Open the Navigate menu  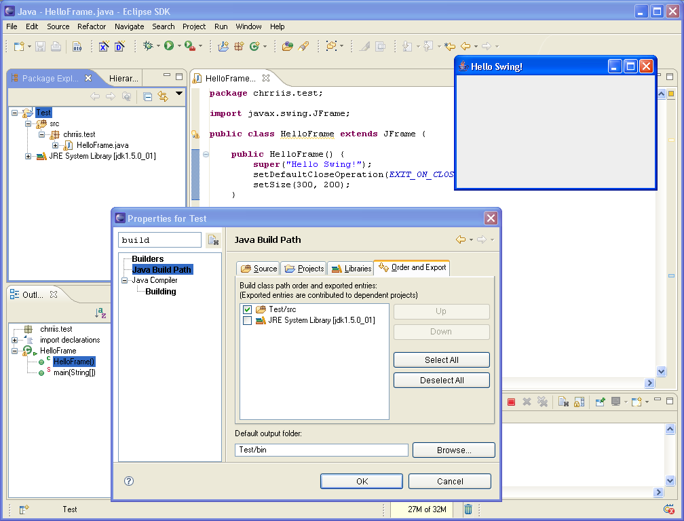129,26
